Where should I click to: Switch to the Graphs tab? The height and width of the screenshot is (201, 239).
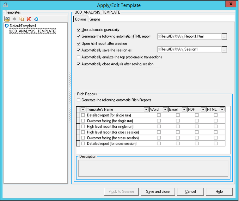[x=95, y=19]
